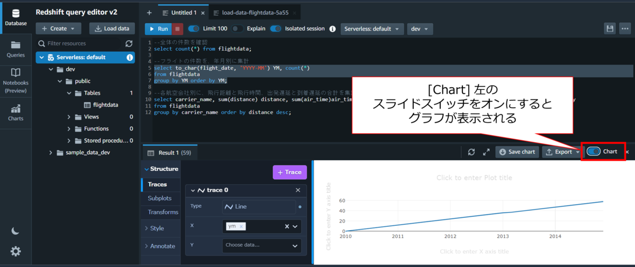The image size is (635, 267).
Task: Click the Load data button
Action: (112, 29)
